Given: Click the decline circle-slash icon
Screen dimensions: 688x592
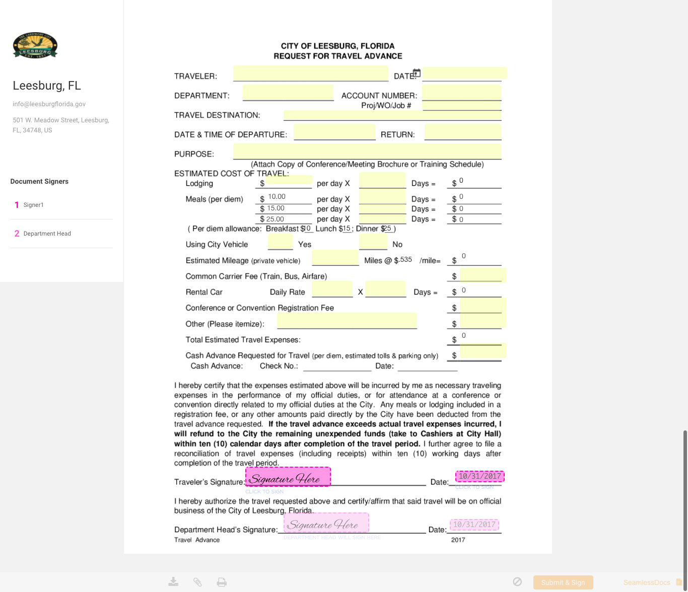Looking at the screenshot, I should pyautogui.click(x=517, y=581).
